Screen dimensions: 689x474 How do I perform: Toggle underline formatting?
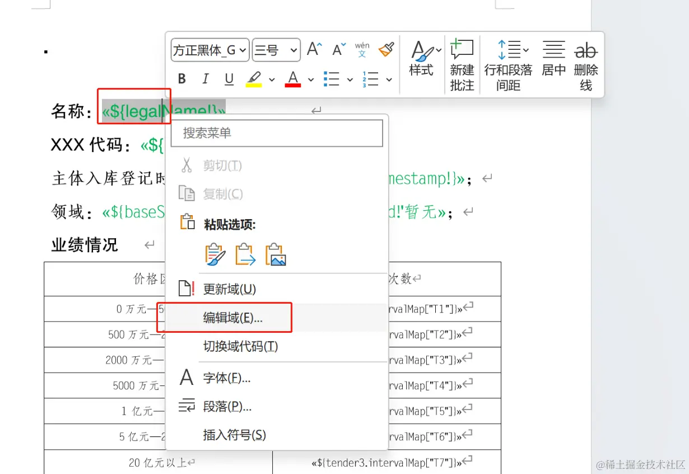pyautogui.click(x=229, y=80)
